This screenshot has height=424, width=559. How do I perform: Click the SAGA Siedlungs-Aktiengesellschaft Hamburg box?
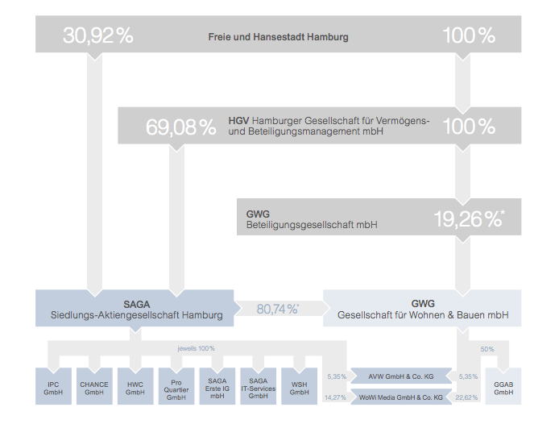coord(135,308)
